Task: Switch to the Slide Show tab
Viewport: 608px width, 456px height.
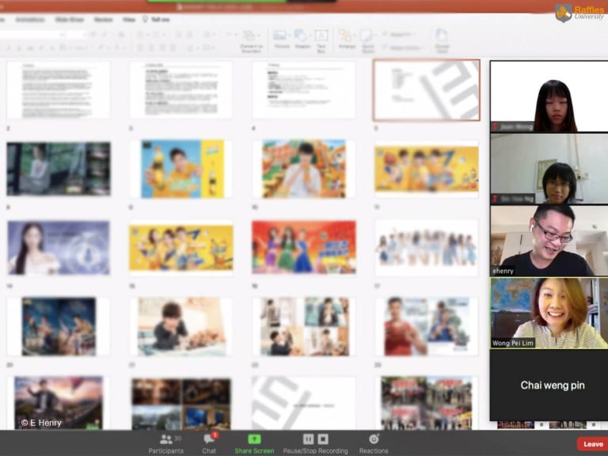Action: (x=69, y=19)
